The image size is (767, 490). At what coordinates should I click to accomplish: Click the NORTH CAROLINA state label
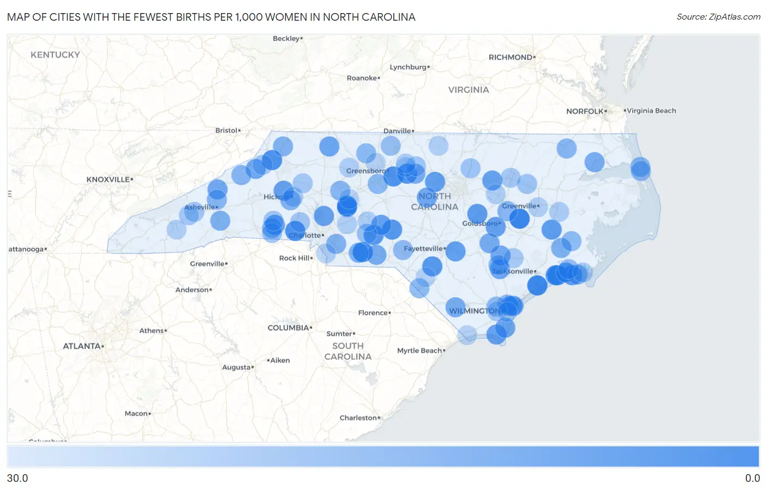tap(435, 202)
